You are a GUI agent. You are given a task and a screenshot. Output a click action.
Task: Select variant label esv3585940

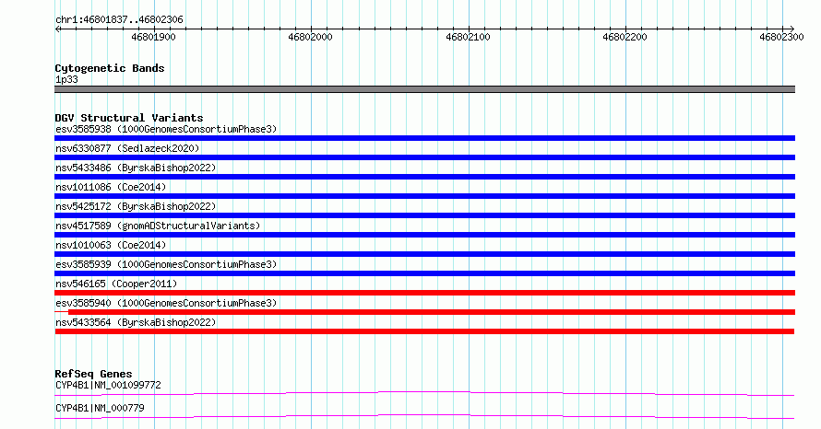click(166, 303)
